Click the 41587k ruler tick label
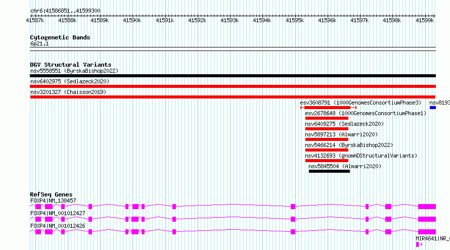This screenshot has height=250, width=450. point(35,20)
